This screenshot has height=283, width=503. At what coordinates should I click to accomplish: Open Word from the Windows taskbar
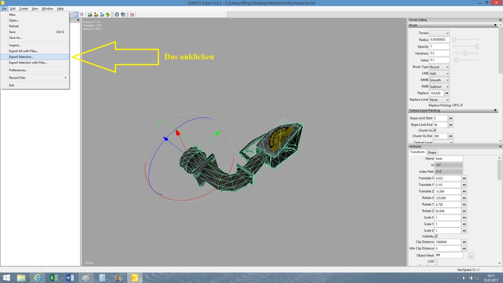pos(68,278)
